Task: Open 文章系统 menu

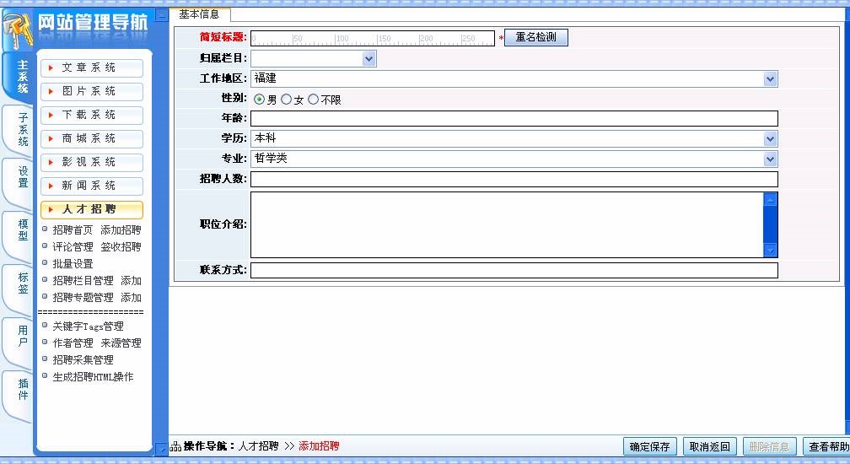Action: (92, 67)
